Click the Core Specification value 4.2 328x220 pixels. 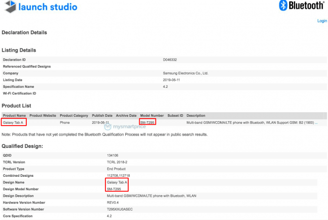[x=109, y=216]
